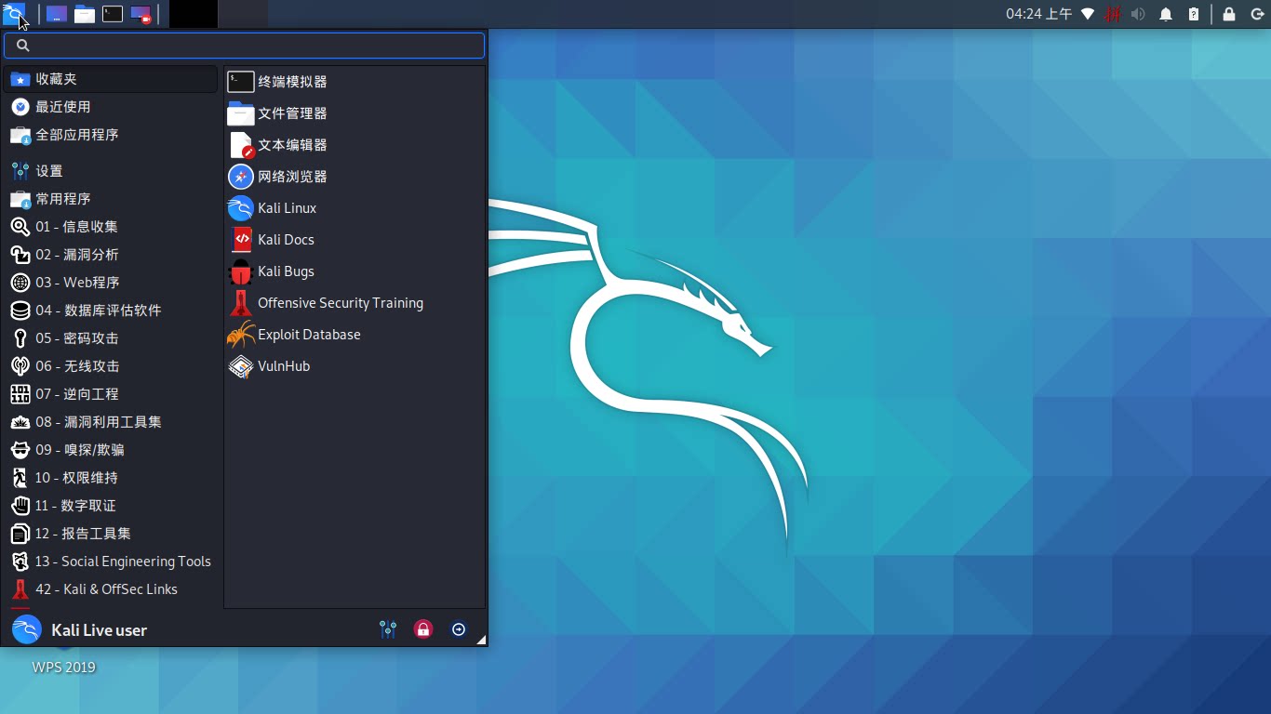Click the Kali Live user name button
1271x714 pixels.
[99, 630]
